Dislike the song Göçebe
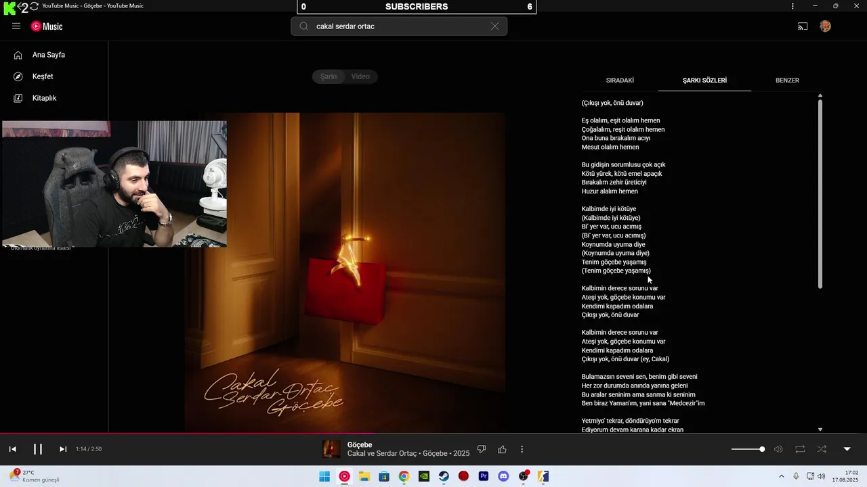 (x=482, y=449)
